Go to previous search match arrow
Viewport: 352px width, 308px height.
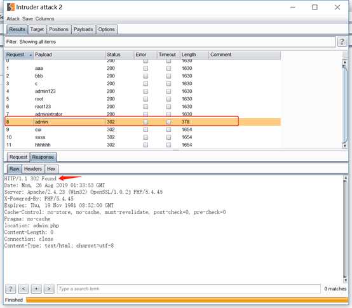click(x=24, y=289)
